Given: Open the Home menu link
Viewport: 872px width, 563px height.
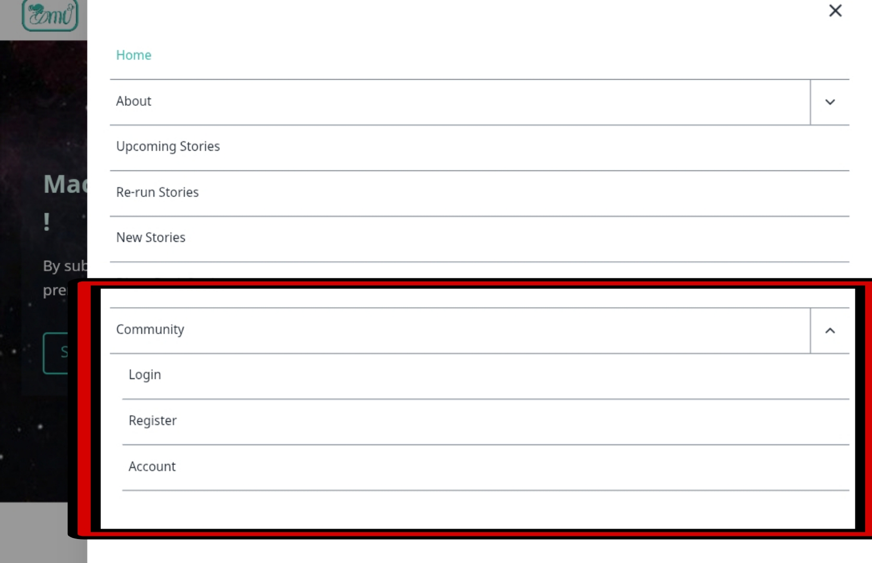Looking at the screenshot, I should click(134, 55).
